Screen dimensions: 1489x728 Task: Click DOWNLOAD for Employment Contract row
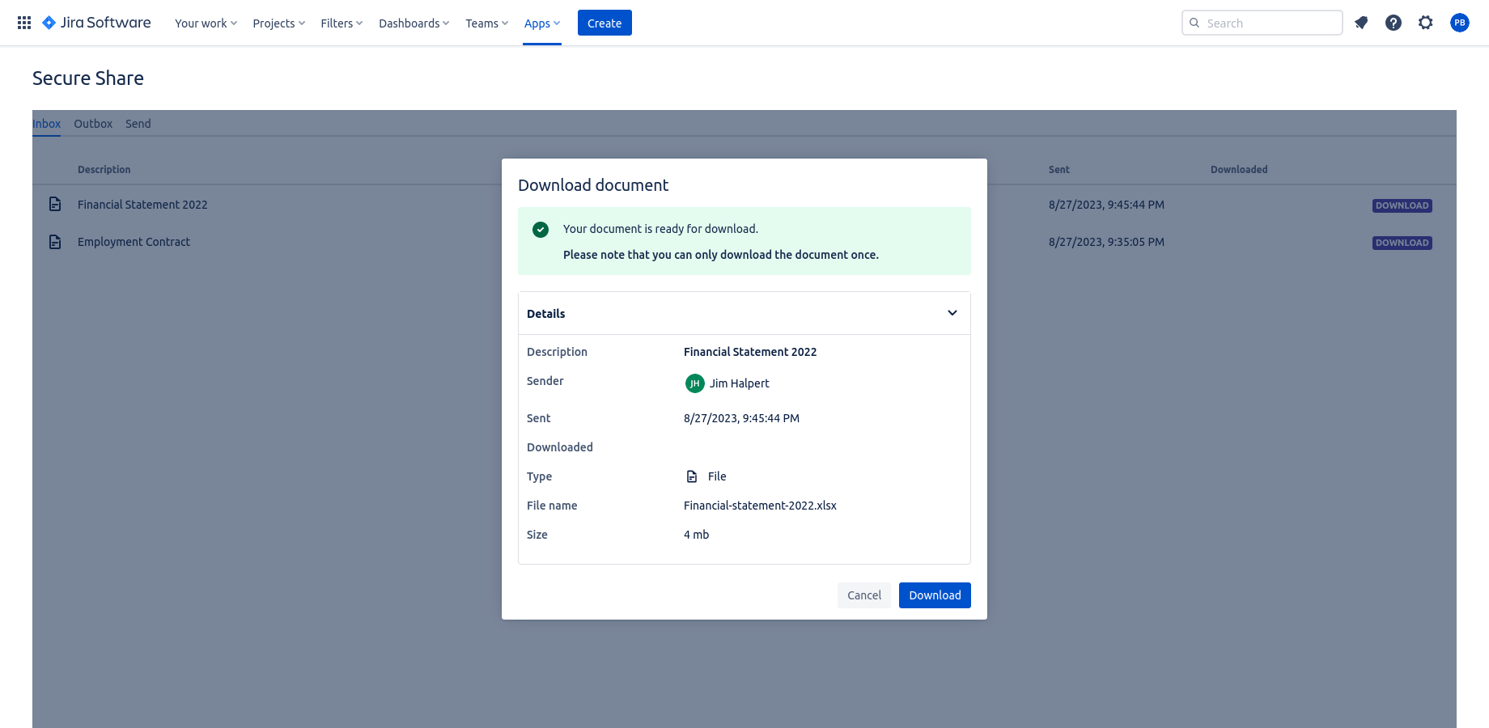tap(1402, 243)
